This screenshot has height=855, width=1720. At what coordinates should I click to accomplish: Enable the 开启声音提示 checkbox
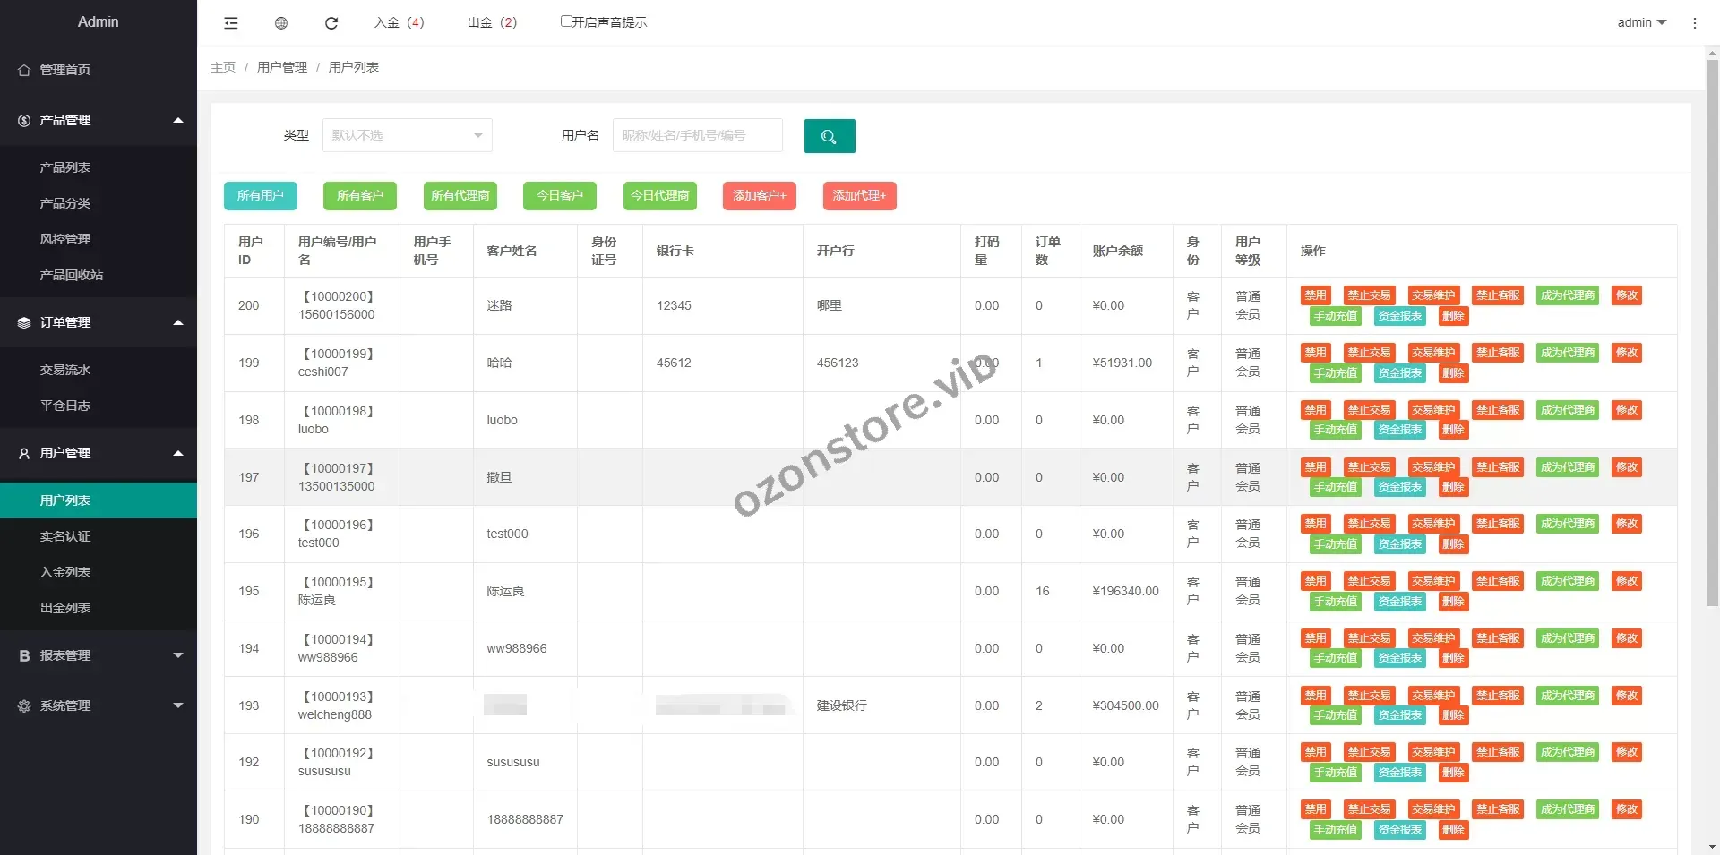point(566,21)
